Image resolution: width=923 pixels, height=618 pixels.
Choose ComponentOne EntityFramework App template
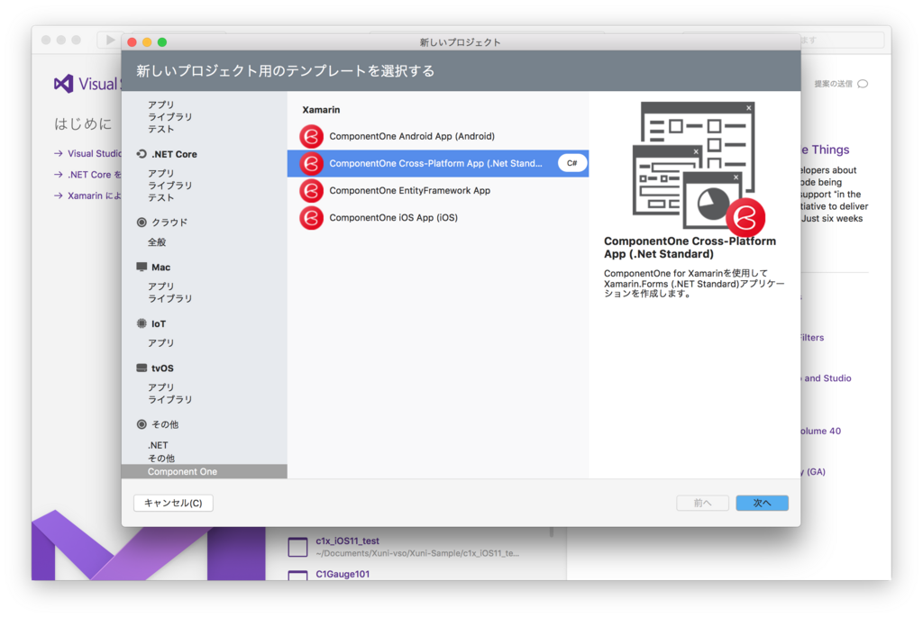tap(438, 191)
